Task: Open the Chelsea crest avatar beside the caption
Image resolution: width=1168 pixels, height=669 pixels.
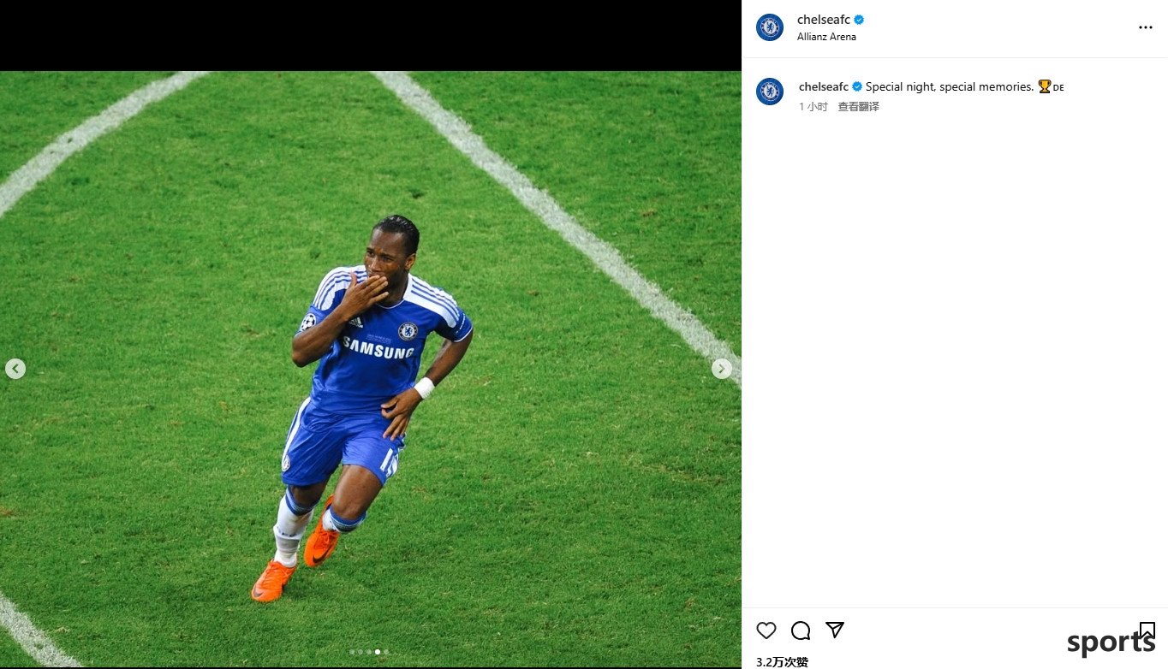Action: [770, 92]
